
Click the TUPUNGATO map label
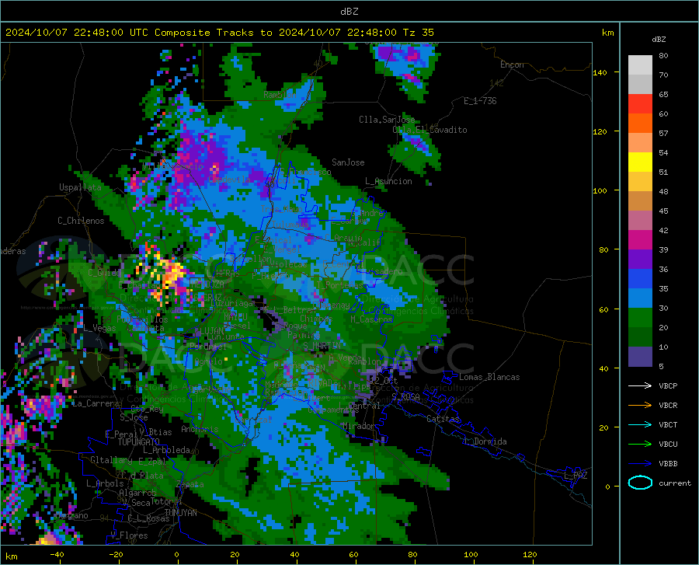coord(139,442)
